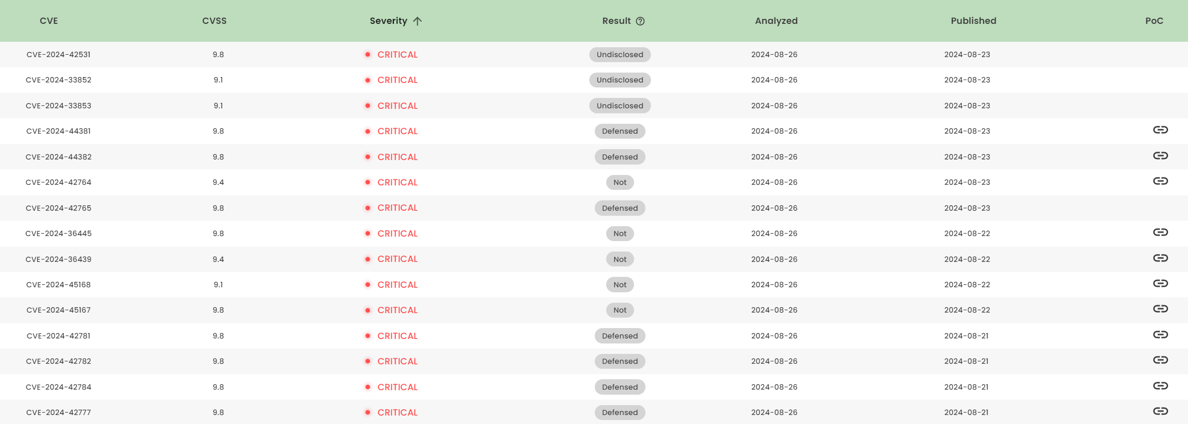Screen dimensions: 1188x424
Task: Open PoC link for CVE-2024-36445
Action: pyautogui.click(x=1160, y=233)
